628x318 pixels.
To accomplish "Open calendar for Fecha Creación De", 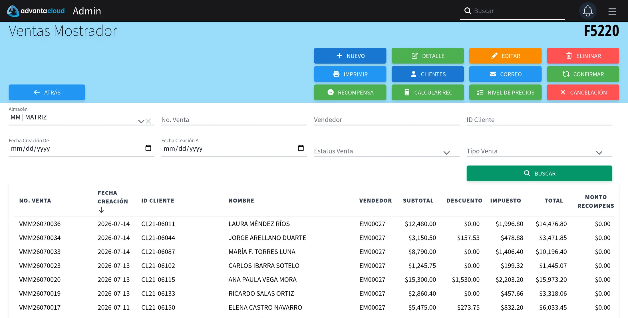I will (x=148, y=148).
